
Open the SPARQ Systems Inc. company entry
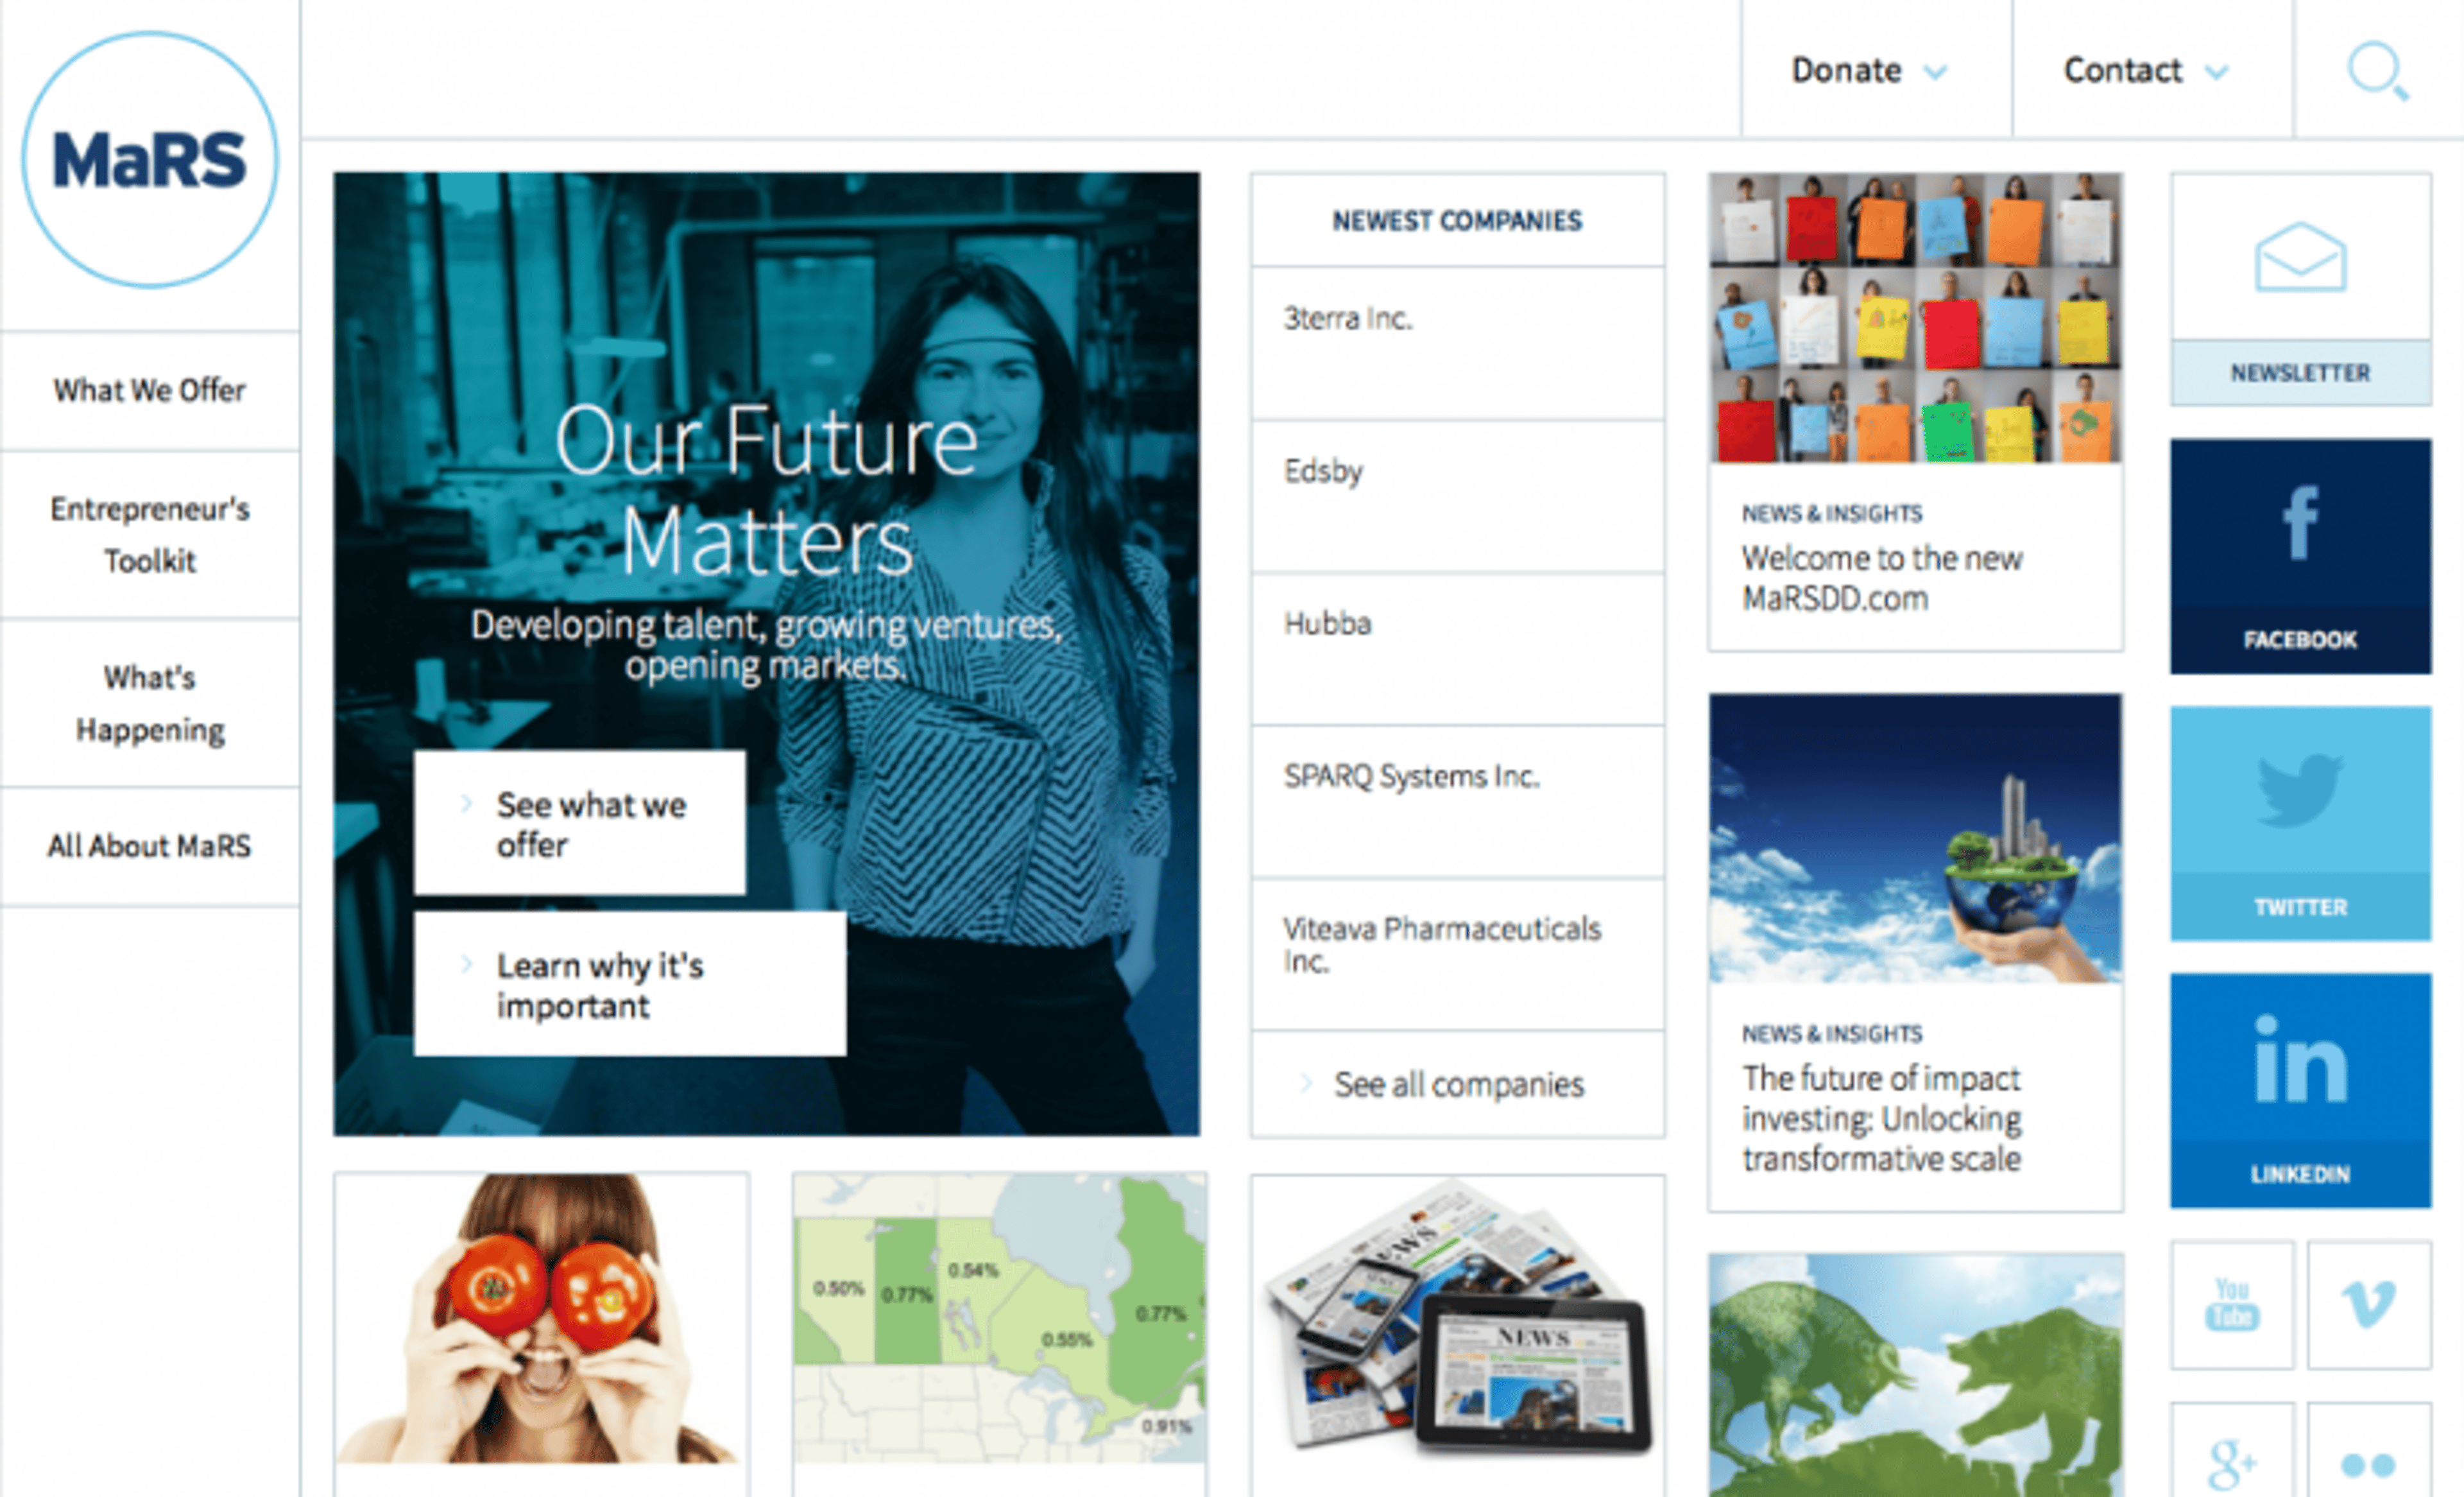pos(1411,777)
